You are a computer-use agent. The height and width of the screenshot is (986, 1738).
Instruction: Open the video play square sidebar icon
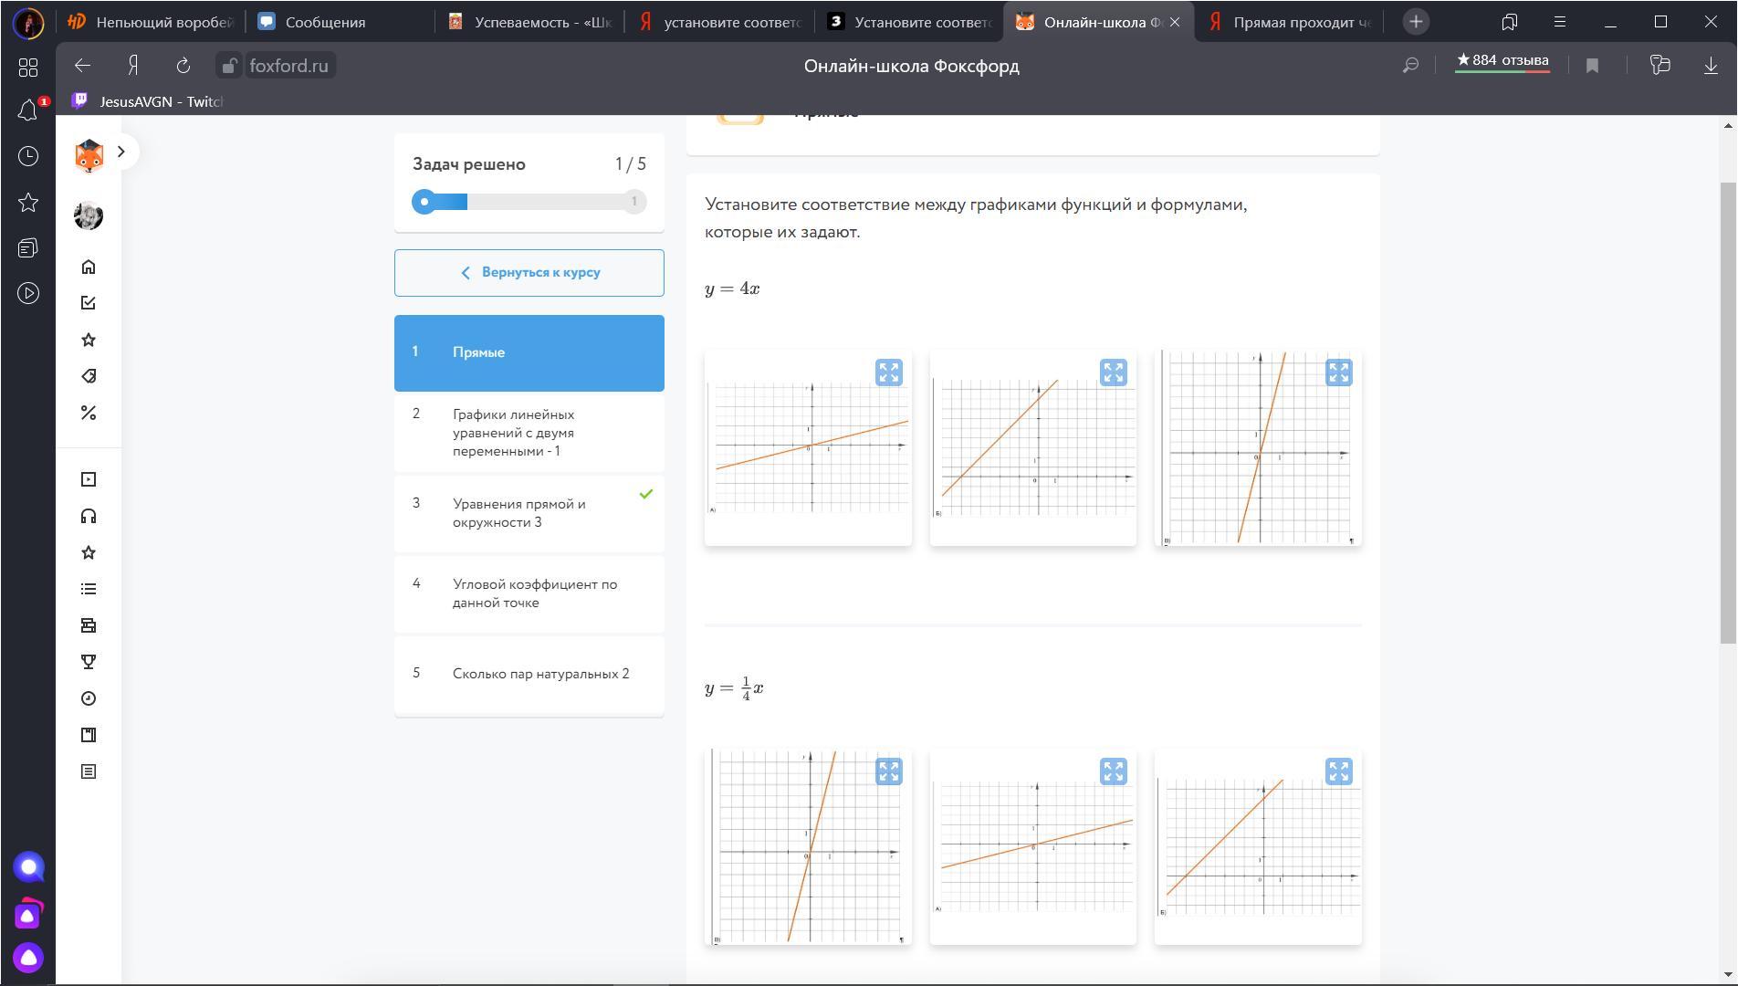click(89, 479)
